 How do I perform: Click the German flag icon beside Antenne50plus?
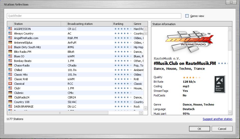10,42
